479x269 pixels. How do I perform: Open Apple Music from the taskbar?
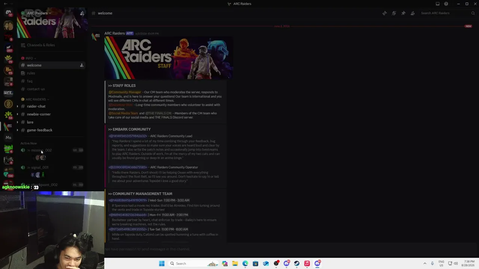[307, 263]
